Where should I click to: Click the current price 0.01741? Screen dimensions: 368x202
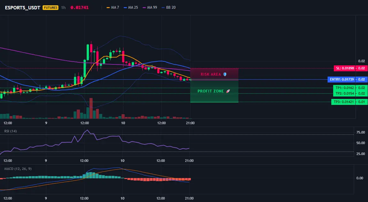click(x=80, y=7)
